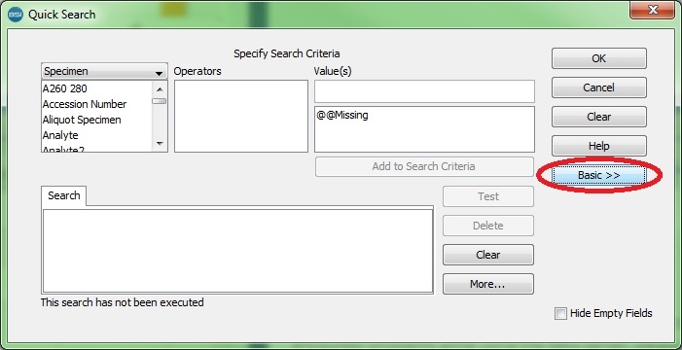Click the Test button
Viewport: 682px width, 350px height.
click(488, 196)
